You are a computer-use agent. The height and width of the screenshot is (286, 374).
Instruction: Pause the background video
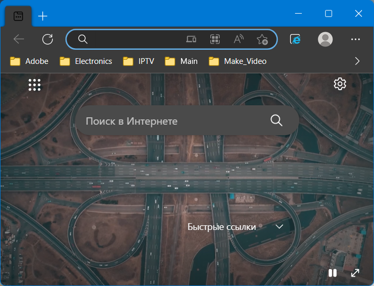click(x=333, y=273)
